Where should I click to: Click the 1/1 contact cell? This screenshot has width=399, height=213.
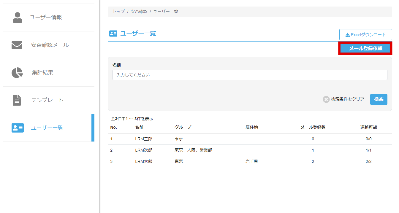tap(369, 150)
